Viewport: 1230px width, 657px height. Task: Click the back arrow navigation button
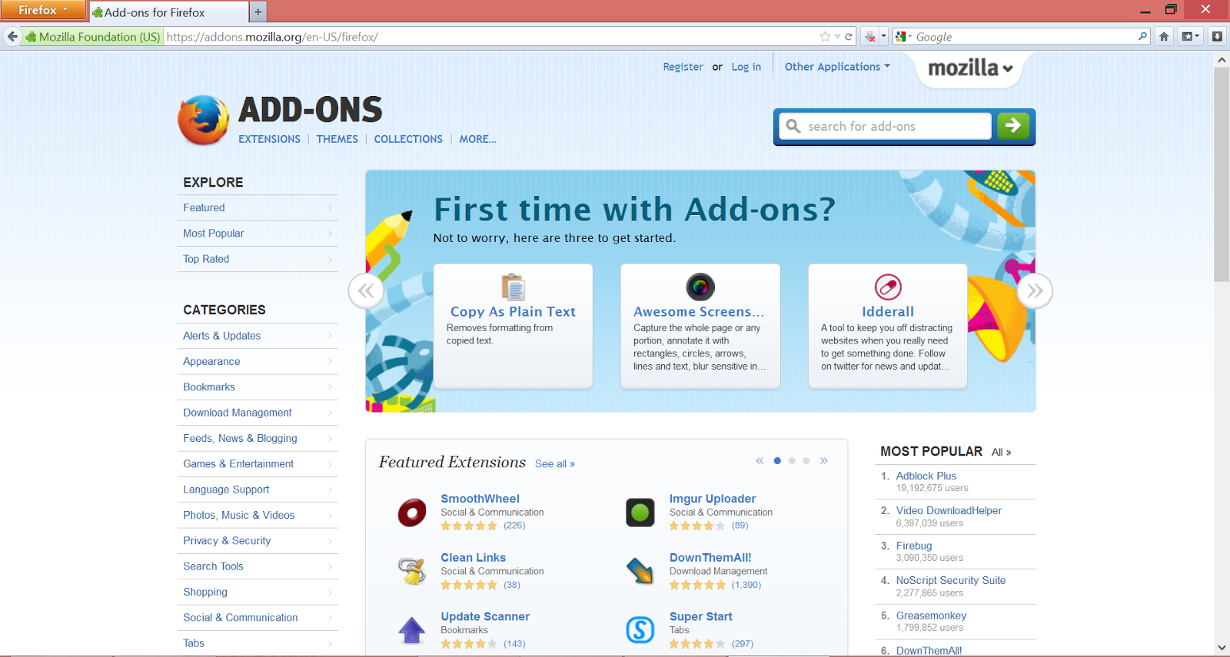(12, 36)
